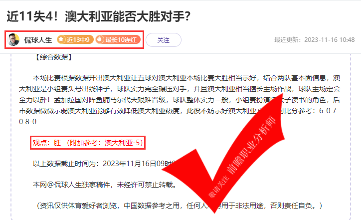Screen dimensions: 361x220
Task: Click the 最近更新 timestamp text
Action: (x=314, y=39)
